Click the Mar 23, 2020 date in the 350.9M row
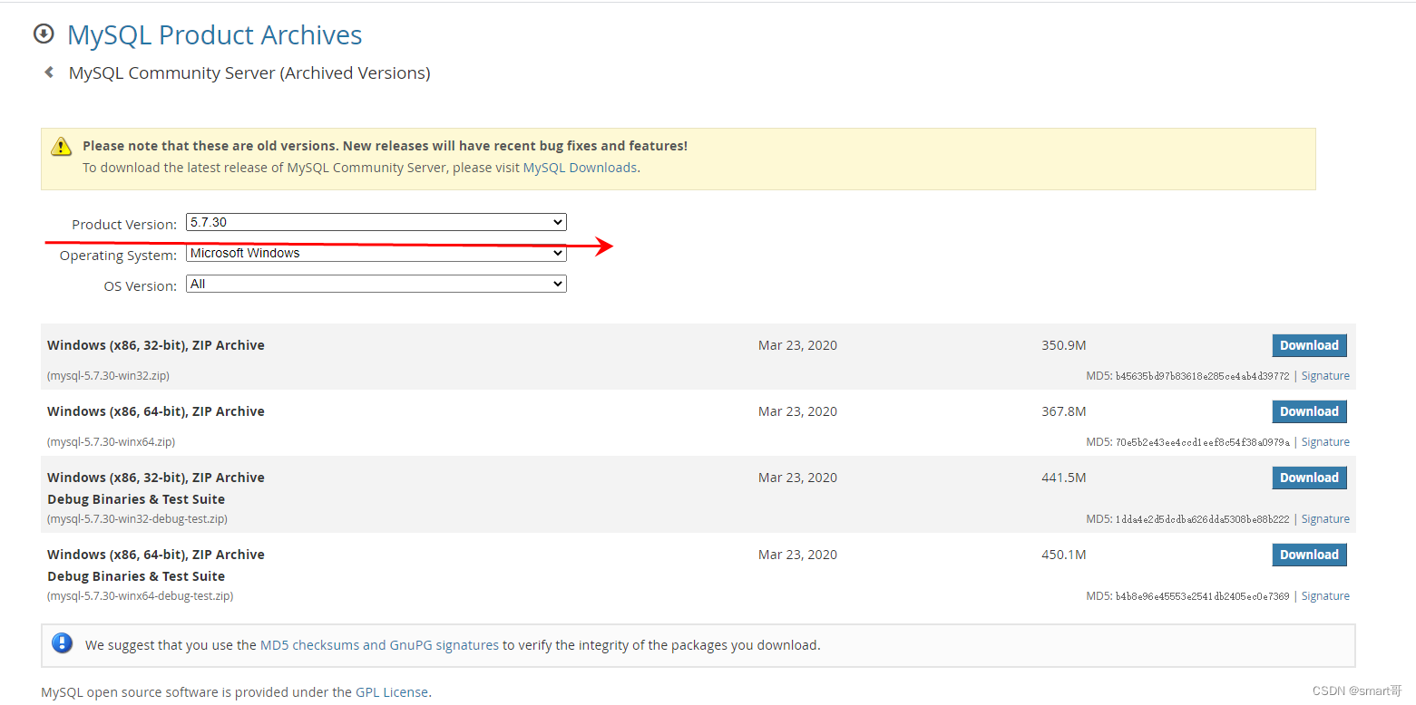1416x705 pixels. point(797,345)
